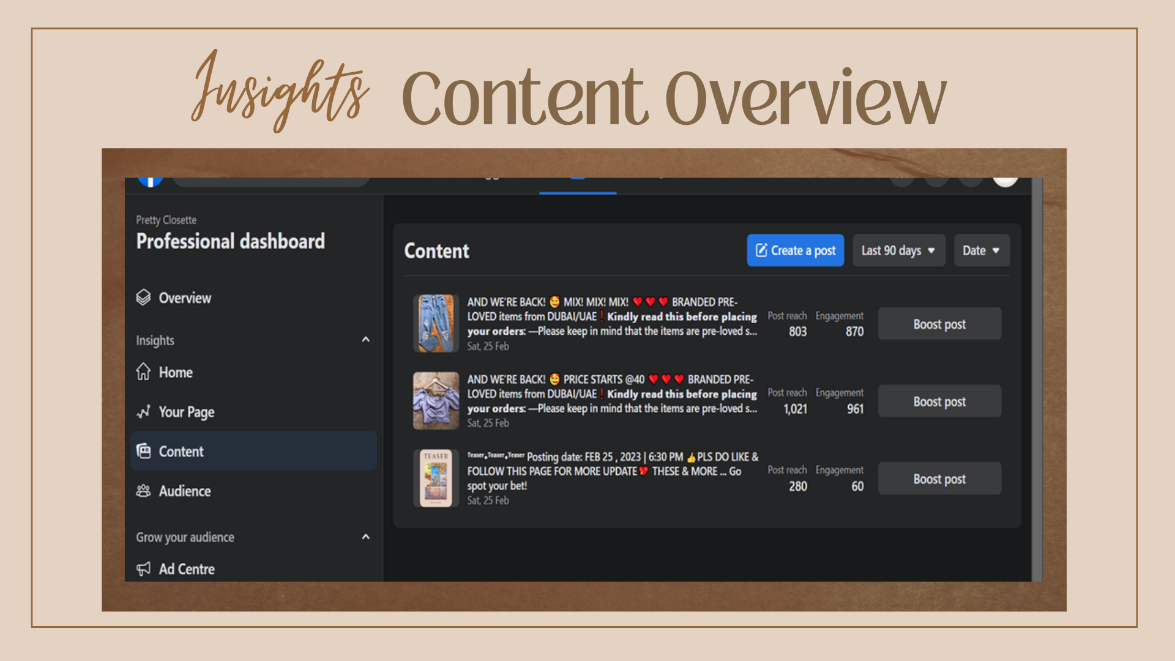Open the Teaser post thumbnail
The width and height of the screenshot is (1175, 661).
tap(436, 478)
